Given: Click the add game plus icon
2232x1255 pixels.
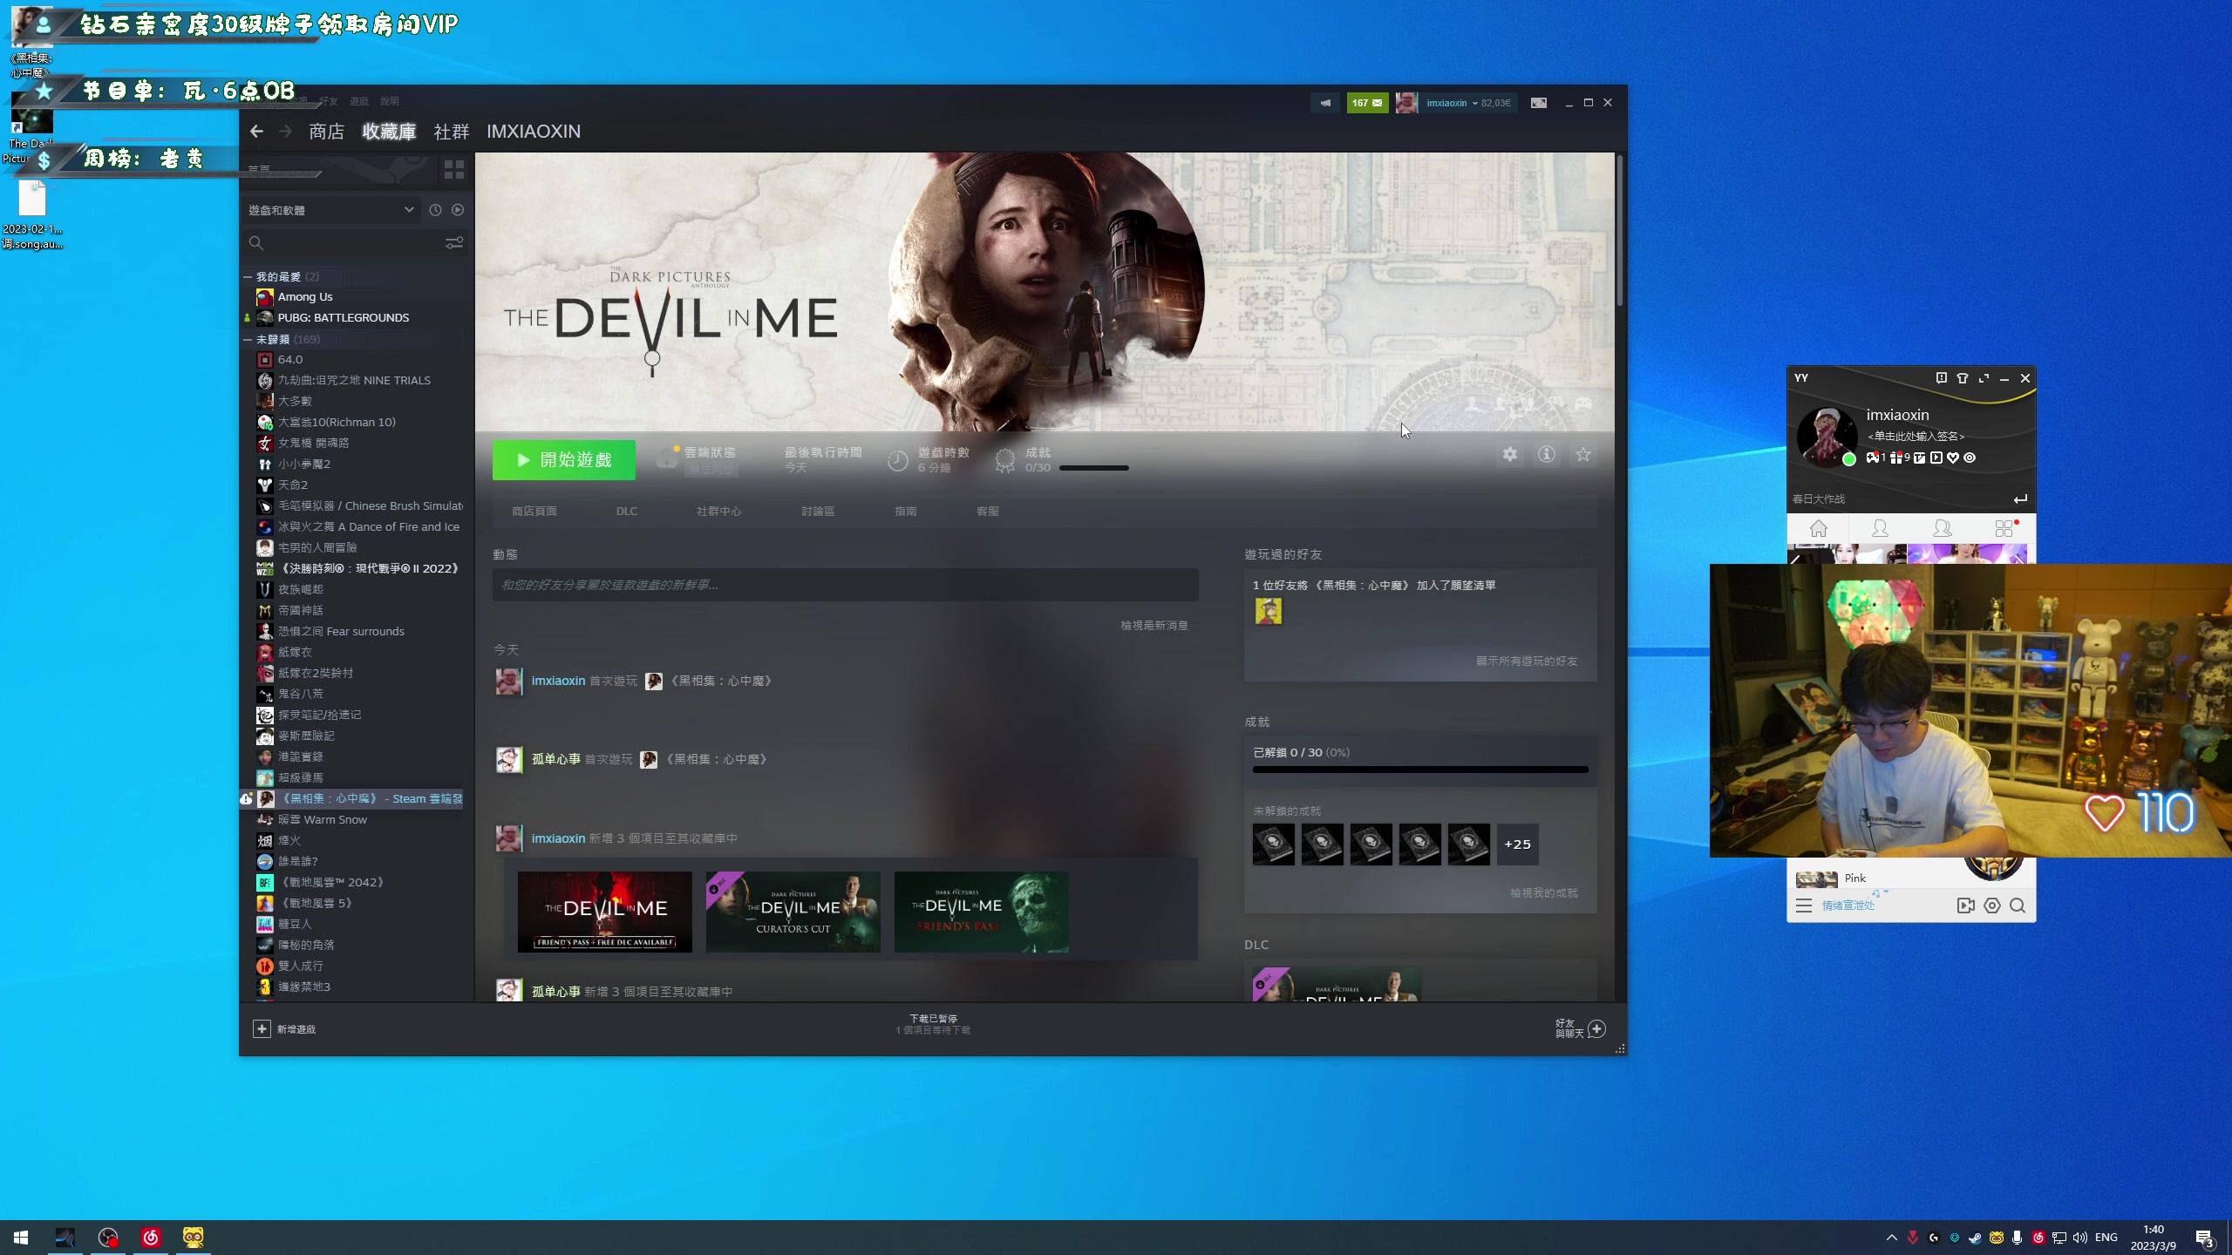Looking at the screenshot, I should [x=262, y=1028].
